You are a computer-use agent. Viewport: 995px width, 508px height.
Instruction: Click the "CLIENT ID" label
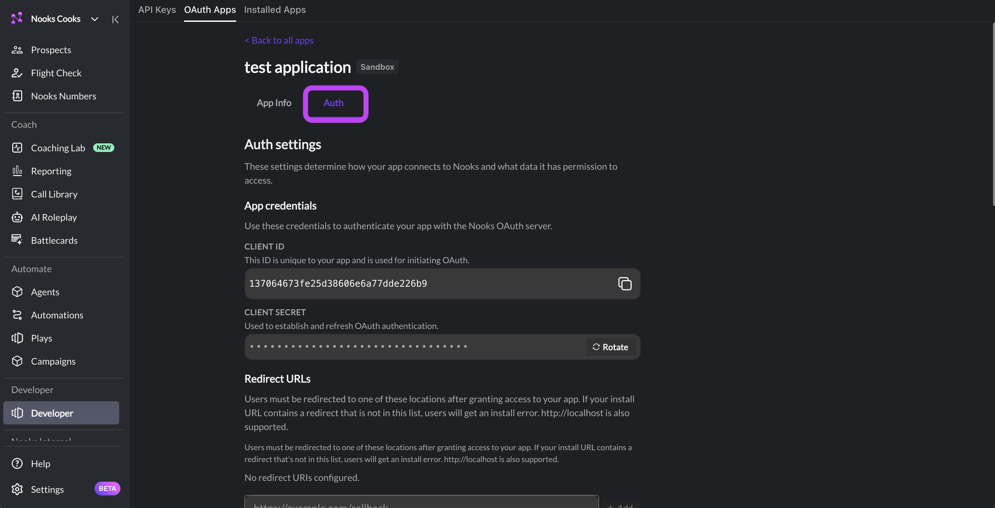(x=264, y=246)
